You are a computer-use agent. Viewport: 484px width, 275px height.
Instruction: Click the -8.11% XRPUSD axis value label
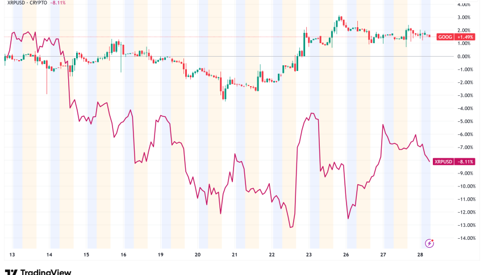(465, 162)
